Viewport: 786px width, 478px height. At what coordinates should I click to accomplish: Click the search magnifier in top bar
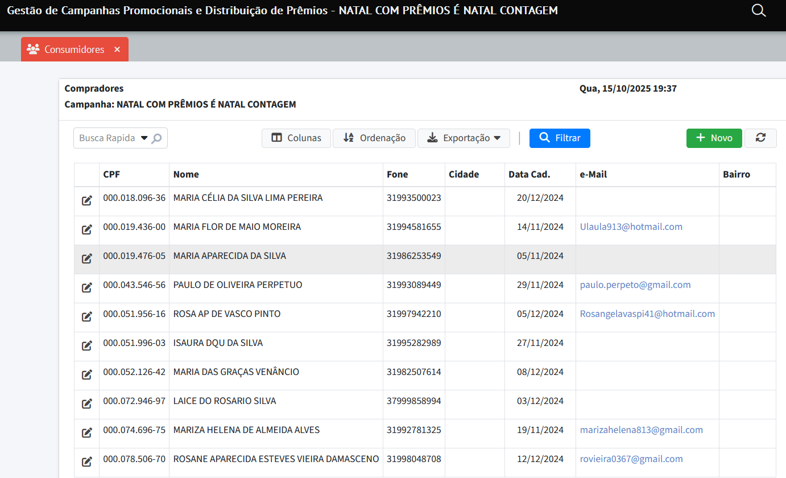(759, 11)
